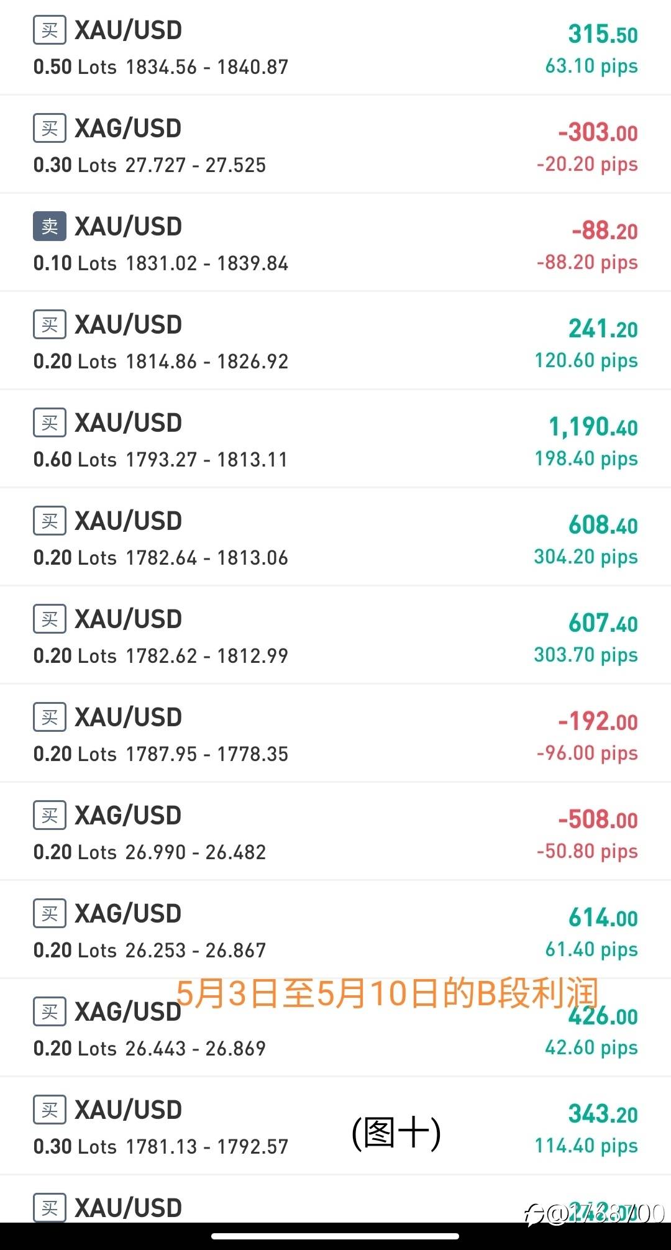
Task: Tap the sell icon on XAU/USD 1831.02 trade
Action: [50, 227]
